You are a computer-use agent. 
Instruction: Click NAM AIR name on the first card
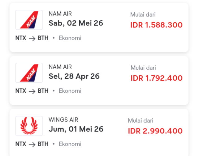click(x=60, y=14)
